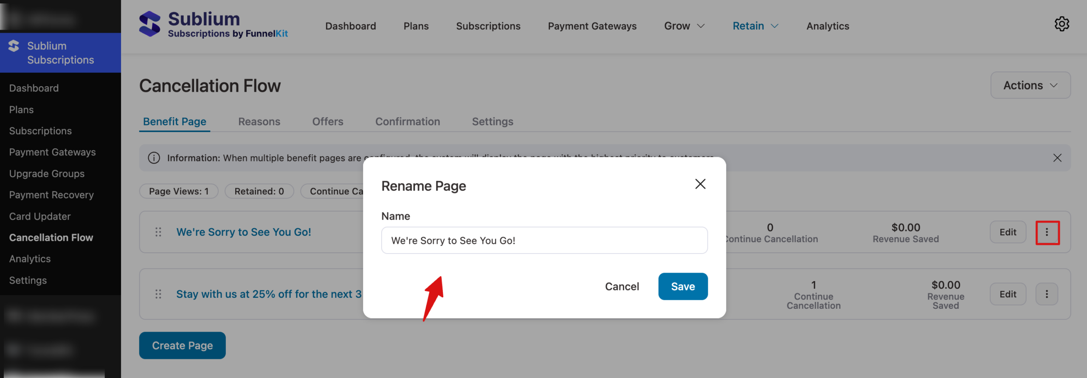The image size is (1087, 378).
Task: Open three-dot menu for 25% off page
Action: 1046,294
